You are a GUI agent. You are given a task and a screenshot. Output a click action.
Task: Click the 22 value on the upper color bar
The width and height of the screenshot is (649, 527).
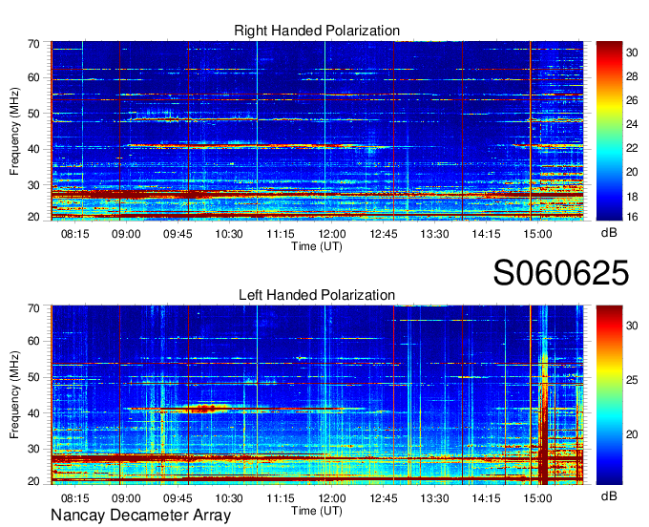point(632,148)
